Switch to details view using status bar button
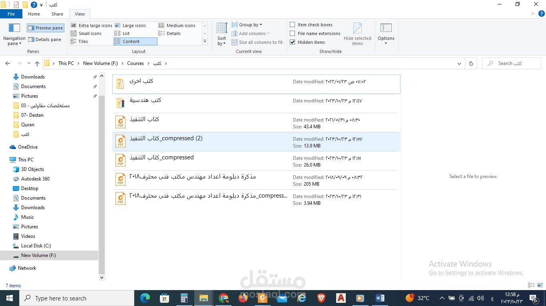 (531, 285)
